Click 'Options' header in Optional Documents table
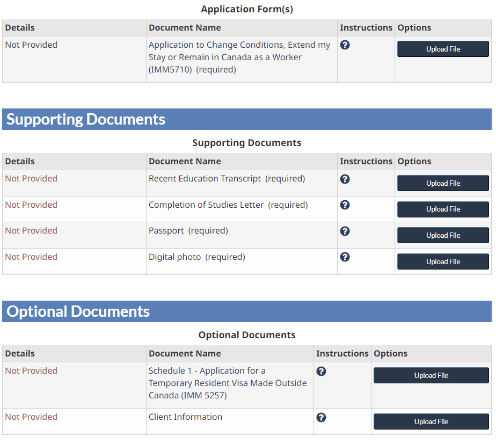This screenshot has height=444, width=496. tap(390, 353)
